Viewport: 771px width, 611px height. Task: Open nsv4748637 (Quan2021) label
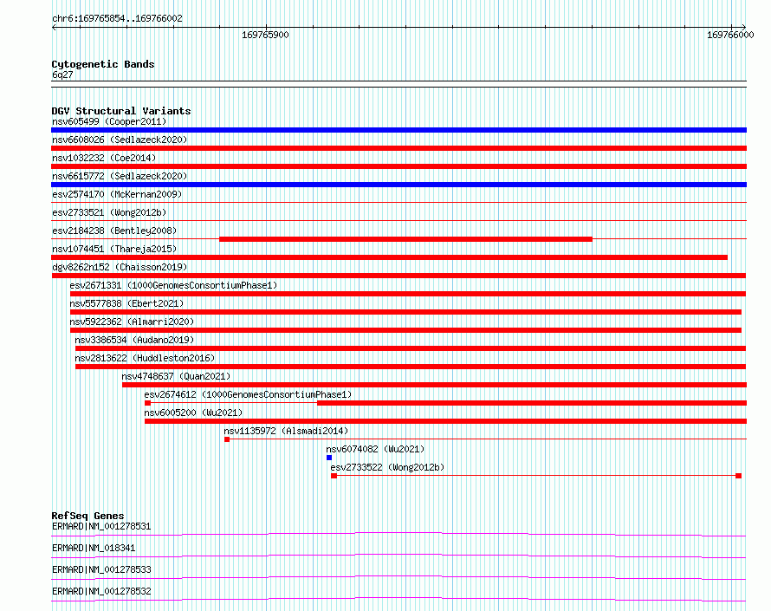[x=176, y=376]
